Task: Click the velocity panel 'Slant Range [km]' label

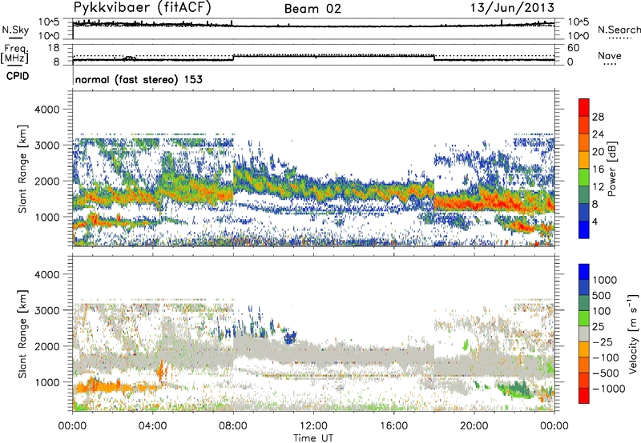Action: [x=22, y=333]
